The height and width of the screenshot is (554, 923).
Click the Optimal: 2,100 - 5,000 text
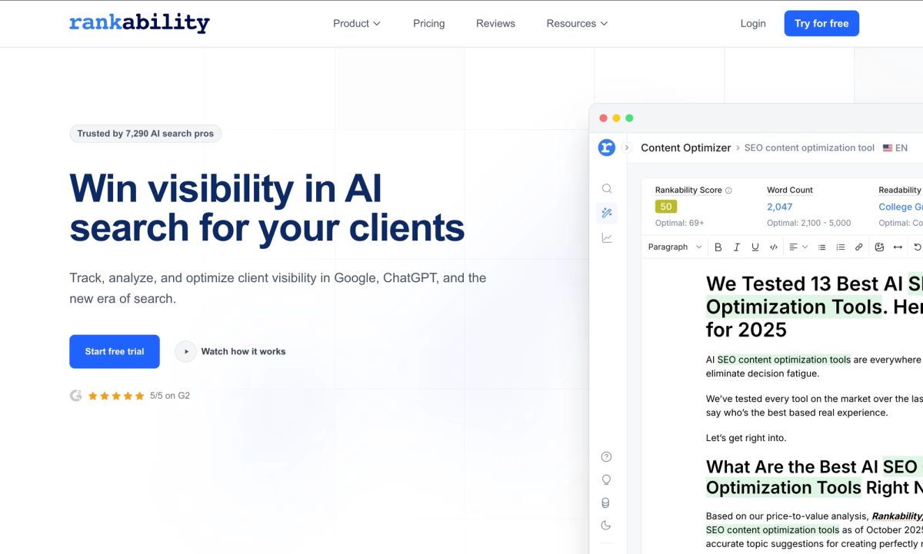[x=809, y=223]
